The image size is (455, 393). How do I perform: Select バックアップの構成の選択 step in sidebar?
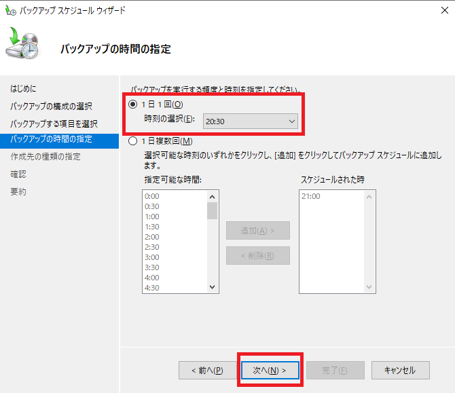click(51, 107)
